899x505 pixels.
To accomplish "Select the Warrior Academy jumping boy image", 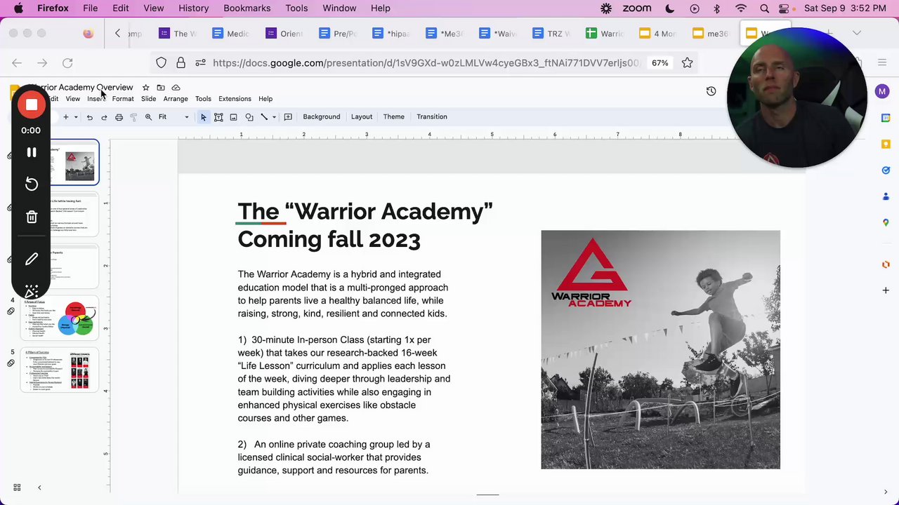I will click(x=660, y=349).
